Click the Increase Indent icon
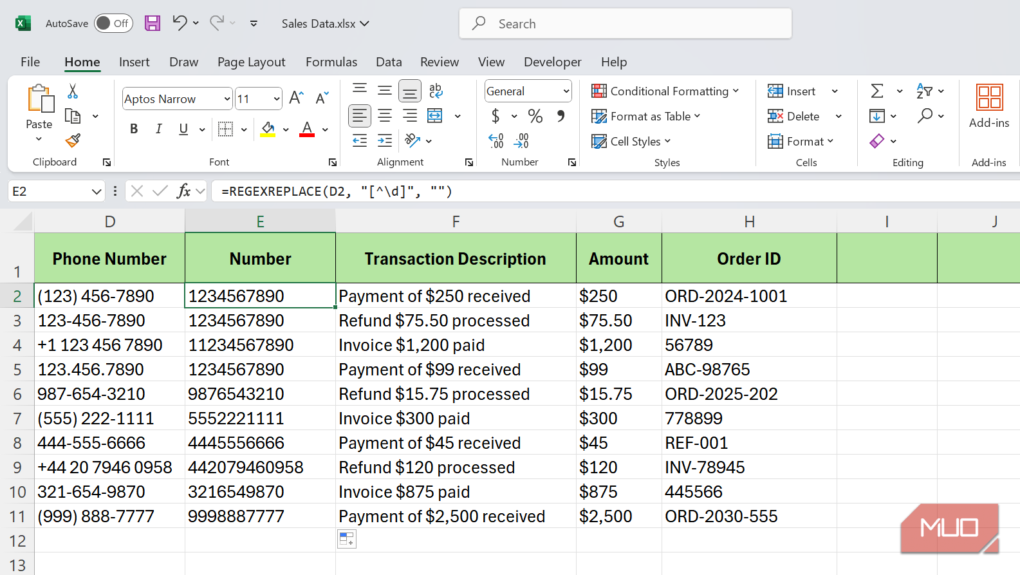The width and height of the screenshot is (1020, 575). (385, 140)
